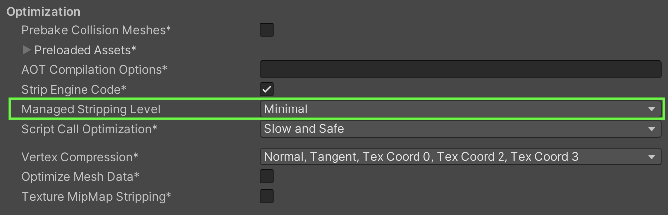Open the Vertex Compression dropdown
Image resolution: width=668 pixels, height=215 pixels.
[460, 157]
